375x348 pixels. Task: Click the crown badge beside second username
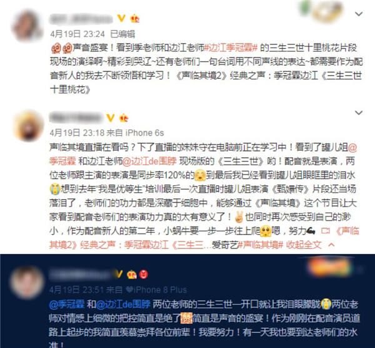(x=124, y=118)
